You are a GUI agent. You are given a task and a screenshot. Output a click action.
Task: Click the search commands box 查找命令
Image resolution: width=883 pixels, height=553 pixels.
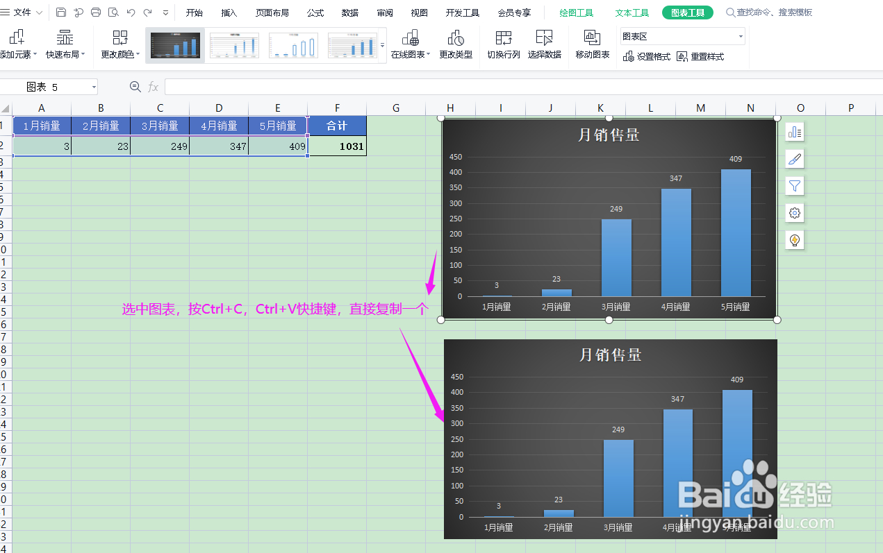click(x=770, y=12)
